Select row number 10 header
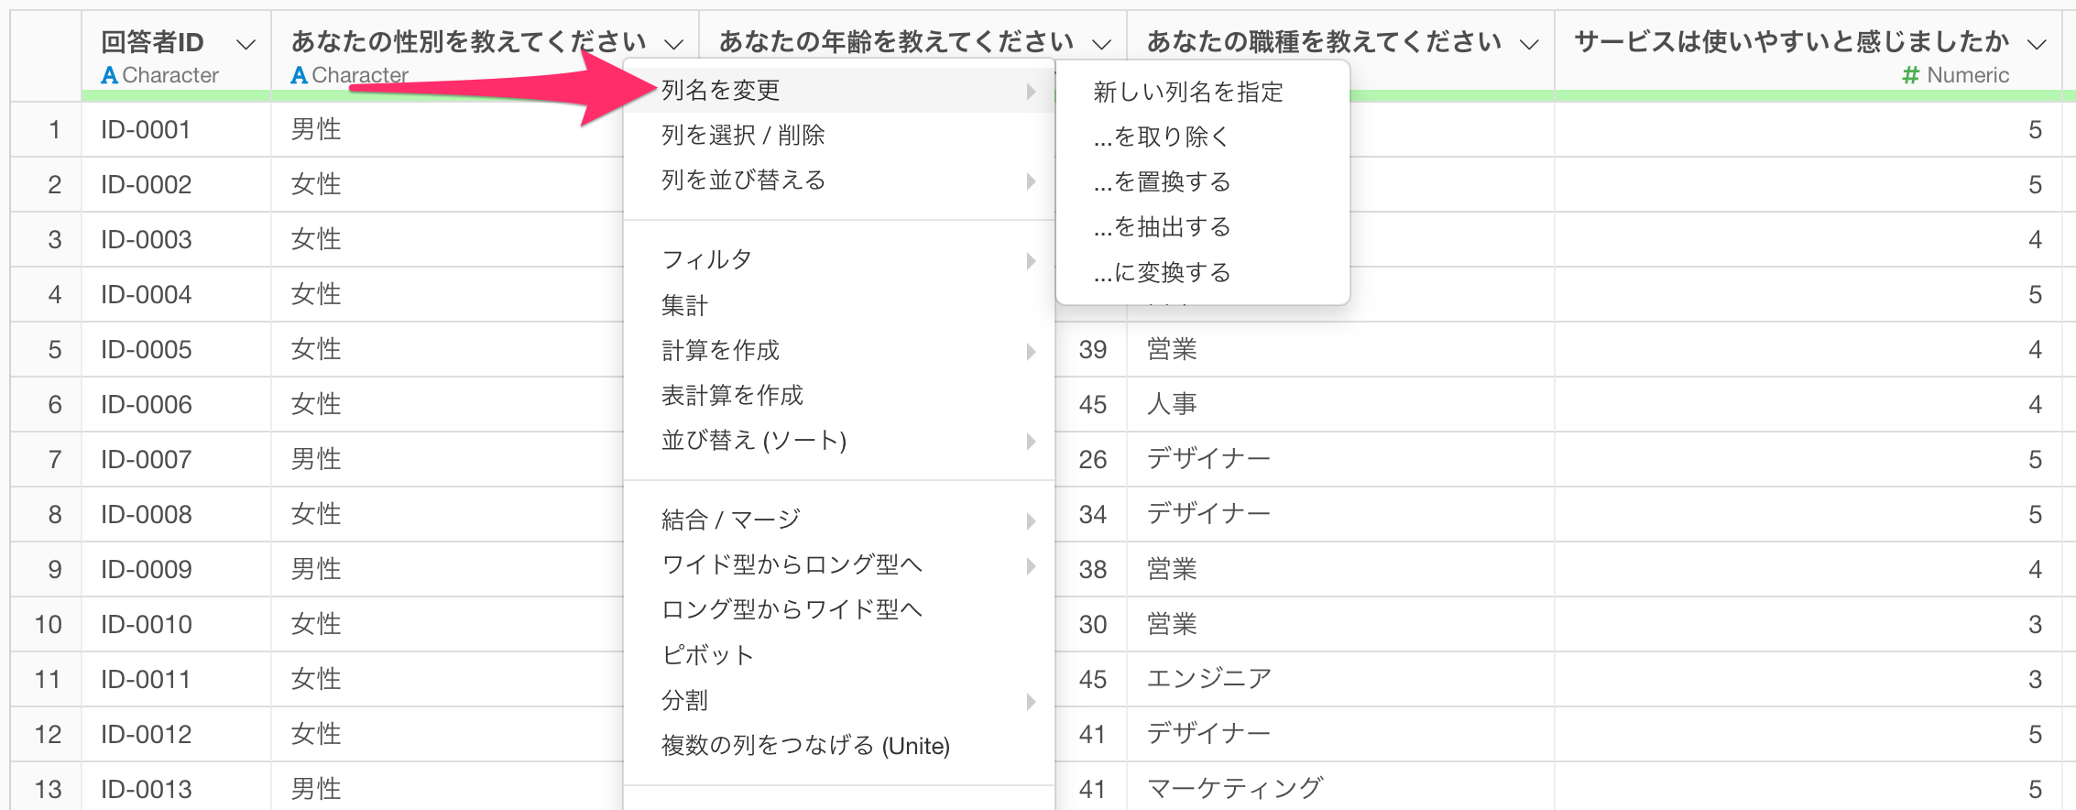The width and height of the screenshot is (2076, 810). (48, 624)
